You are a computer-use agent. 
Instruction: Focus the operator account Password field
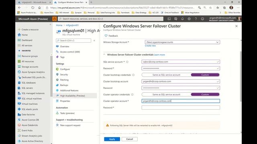coord(181,108)
